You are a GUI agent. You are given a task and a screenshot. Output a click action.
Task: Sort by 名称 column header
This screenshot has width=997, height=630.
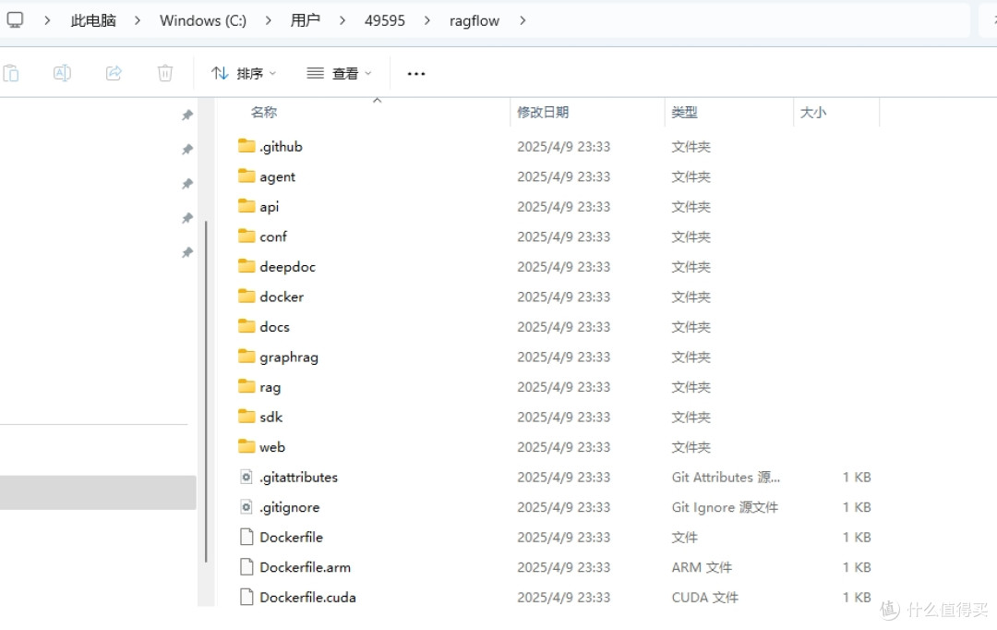[264, 113]
